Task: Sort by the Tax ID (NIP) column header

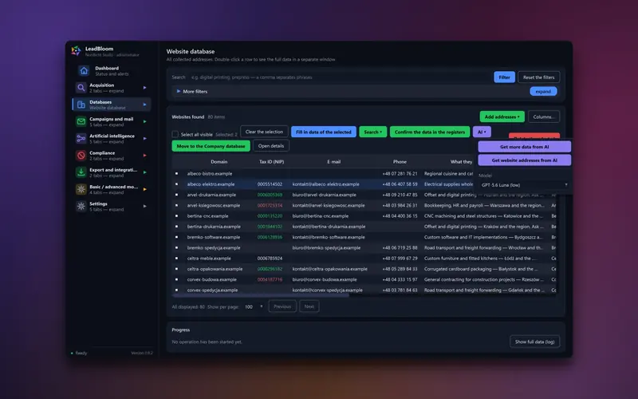Action: tap(271, 162)
